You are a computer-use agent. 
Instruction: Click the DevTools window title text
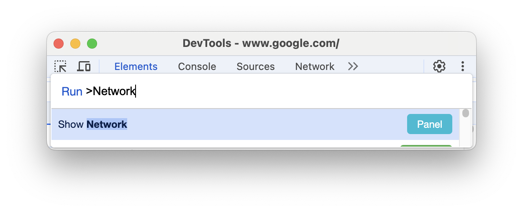coord(261,44)
